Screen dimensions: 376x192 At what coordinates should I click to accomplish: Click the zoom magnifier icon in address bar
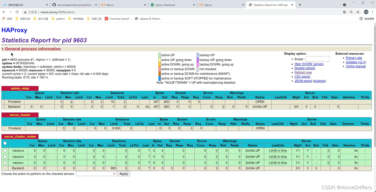pos(351,12)
